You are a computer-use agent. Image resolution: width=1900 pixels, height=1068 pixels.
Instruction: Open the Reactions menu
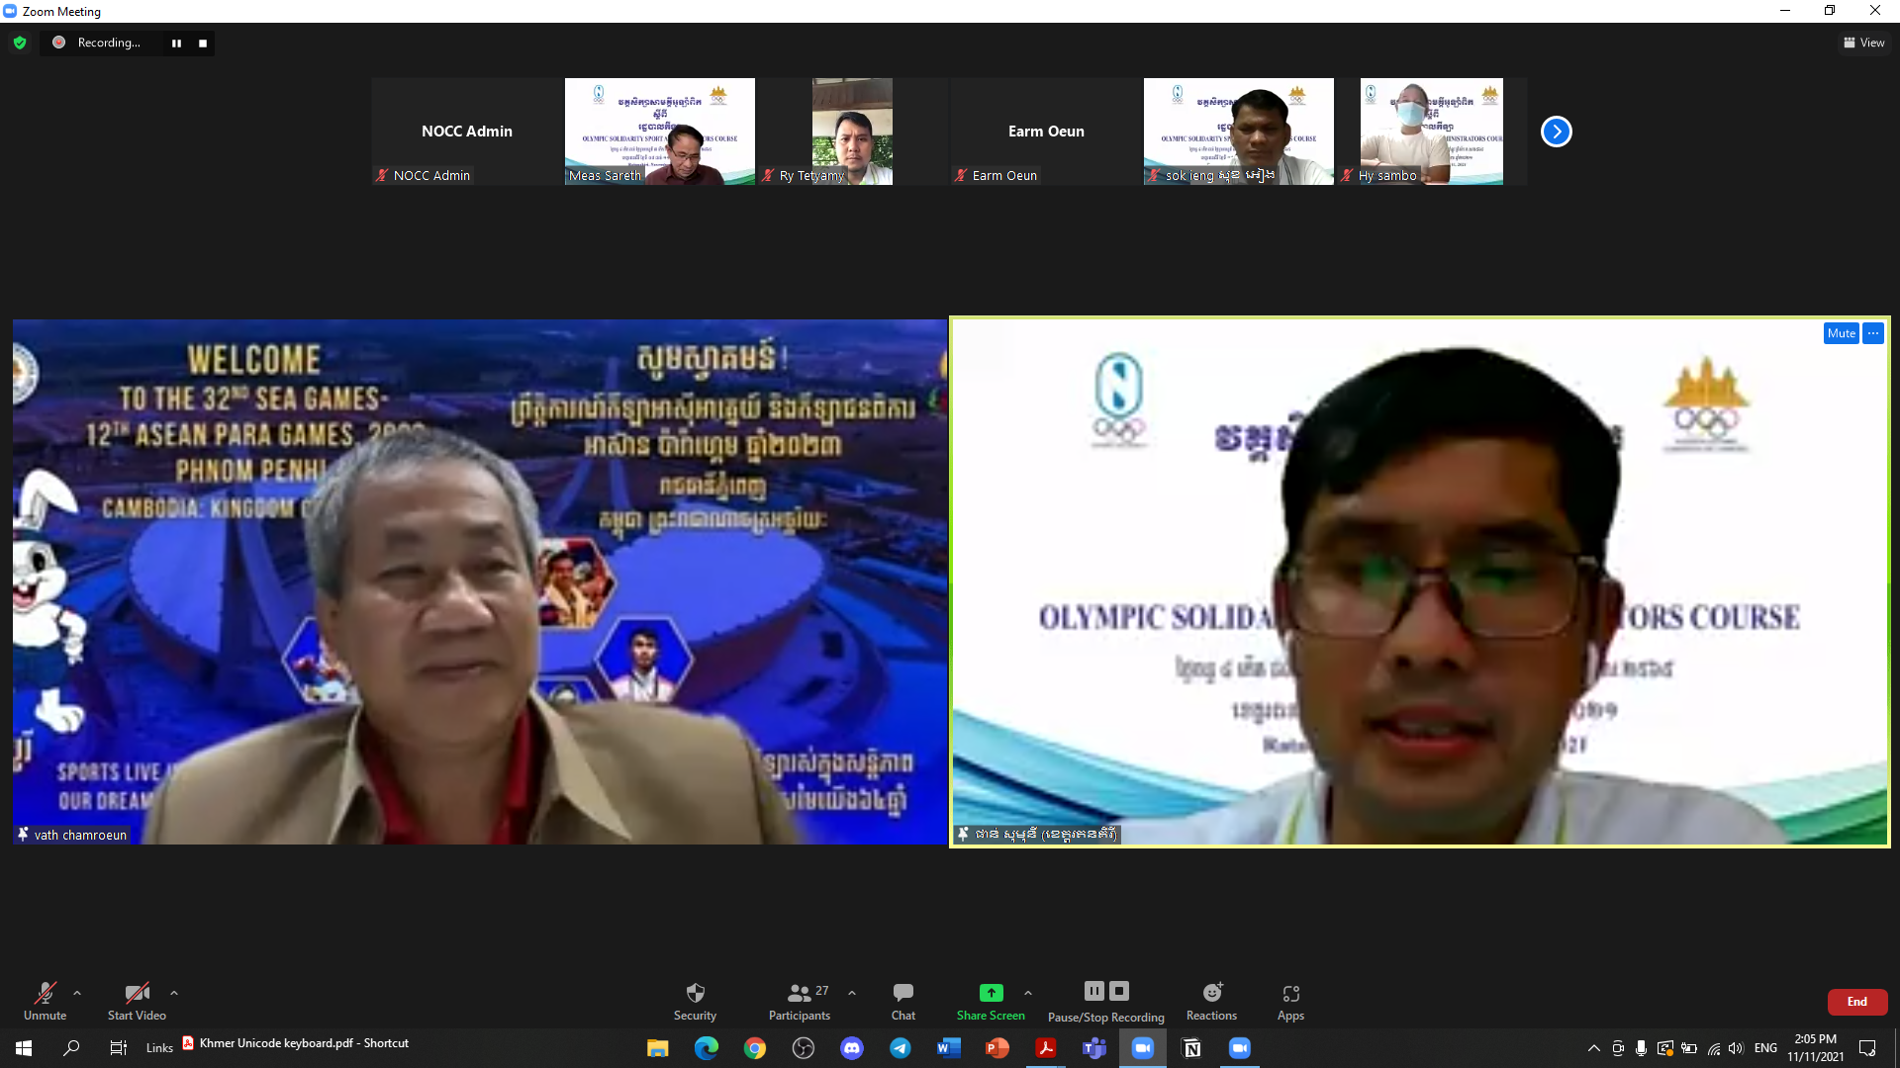[x=1211, y=993]
